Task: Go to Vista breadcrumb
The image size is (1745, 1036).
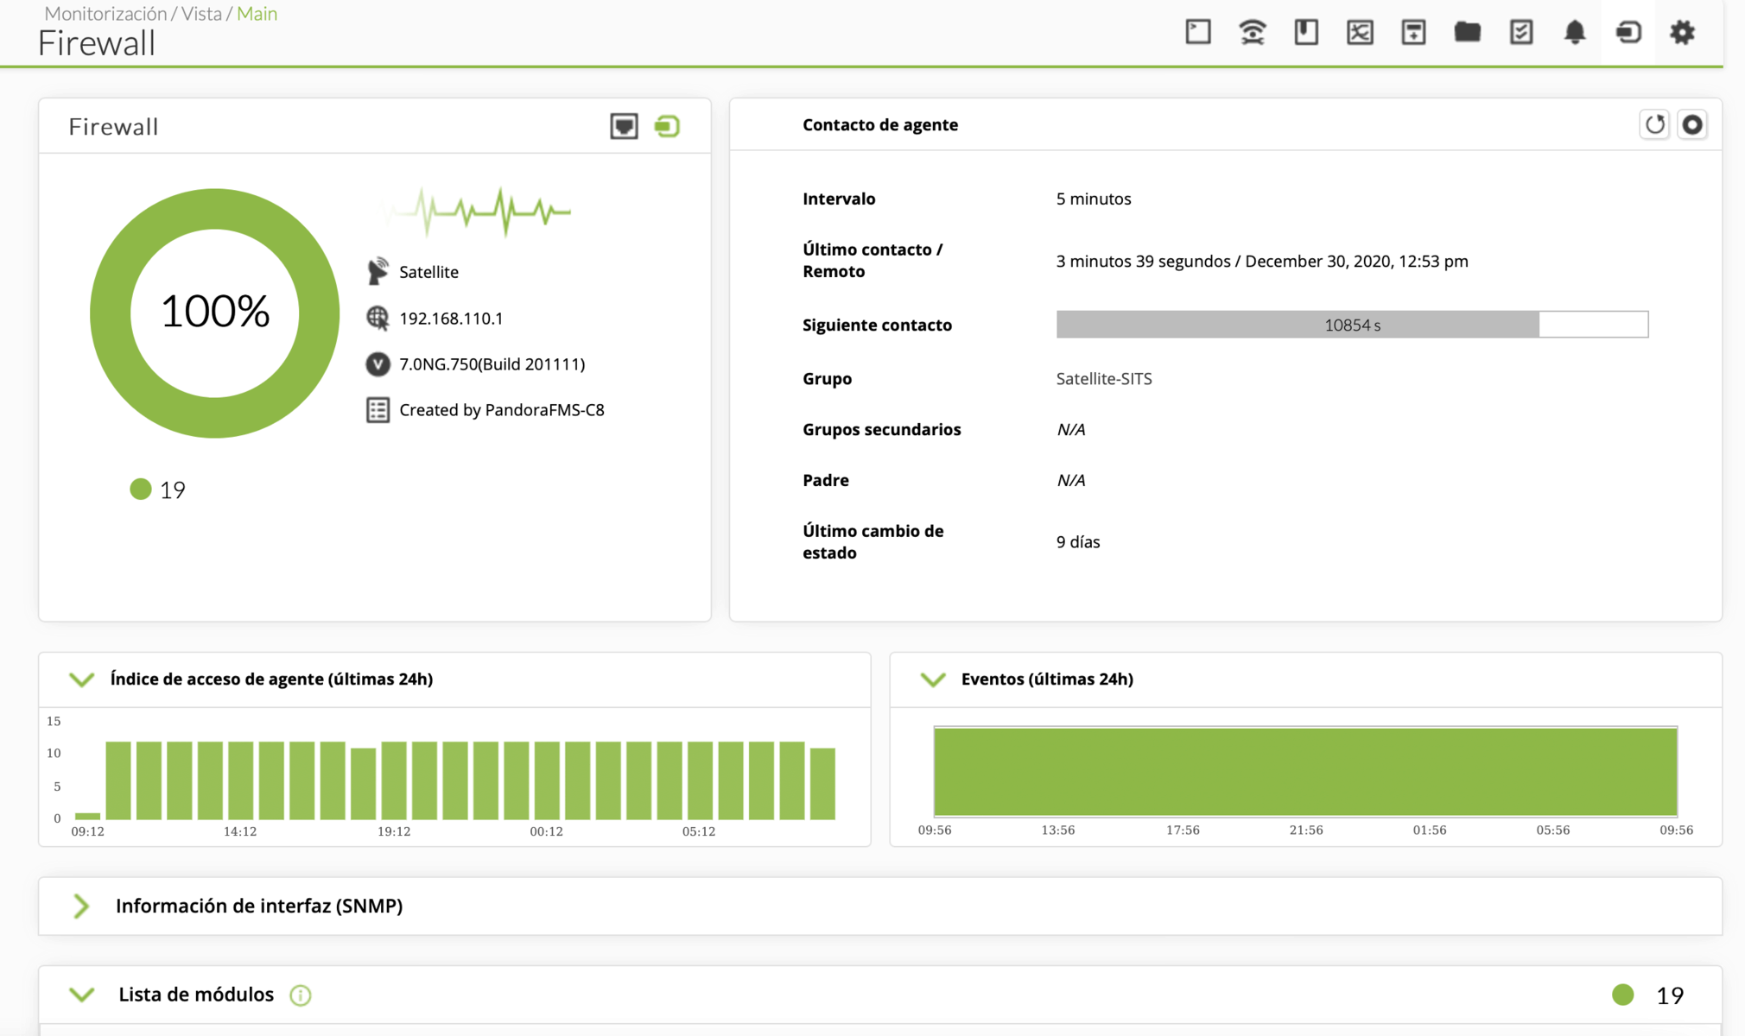Action: pos(201,13)
